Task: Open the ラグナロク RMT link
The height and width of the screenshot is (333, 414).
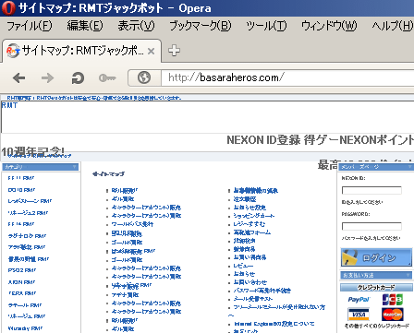Action: tap(27, 236)
